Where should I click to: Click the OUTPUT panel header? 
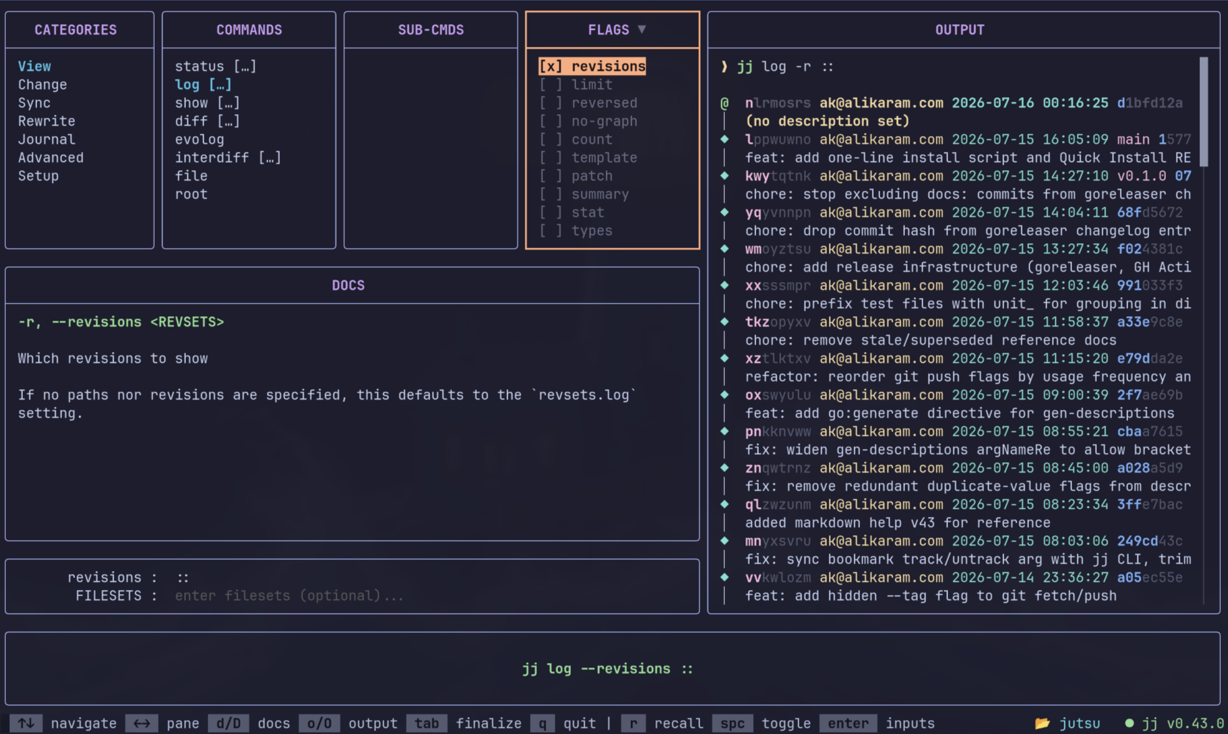960,29
